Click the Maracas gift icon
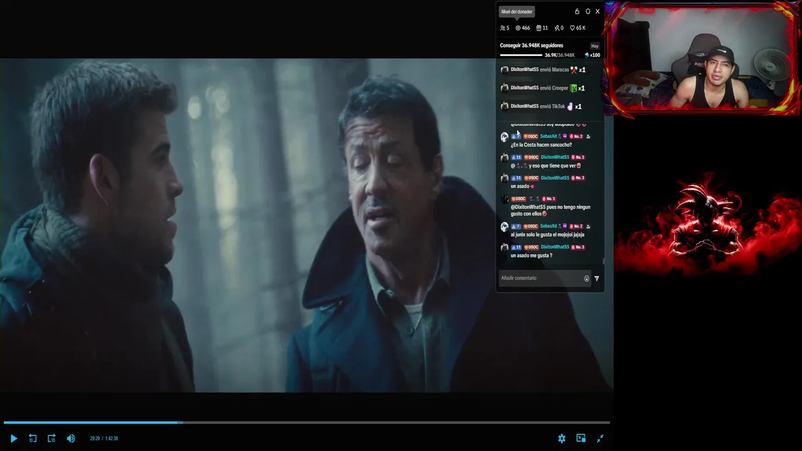 tap(574, 70)
